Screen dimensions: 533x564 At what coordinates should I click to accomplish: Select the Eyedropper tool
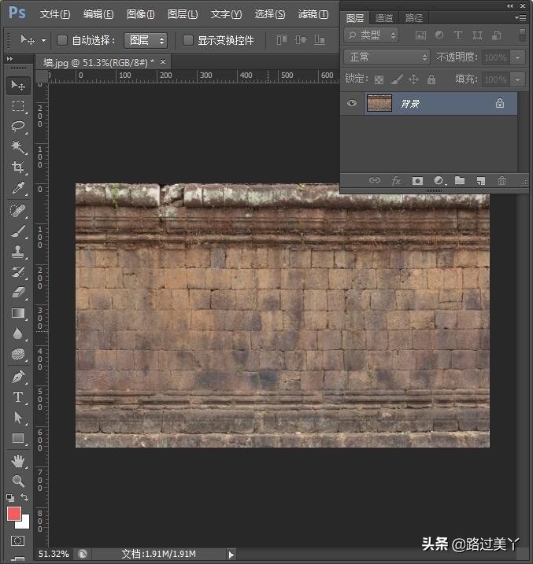pyautogui.click(x=18, y=187)
